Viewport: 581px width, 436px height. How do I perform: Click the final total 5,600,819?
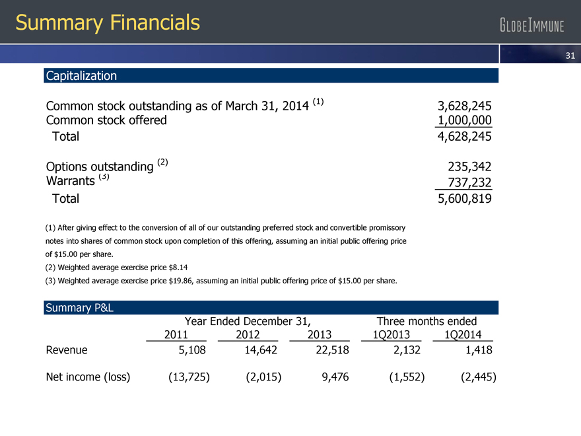[x=465, y=199]
